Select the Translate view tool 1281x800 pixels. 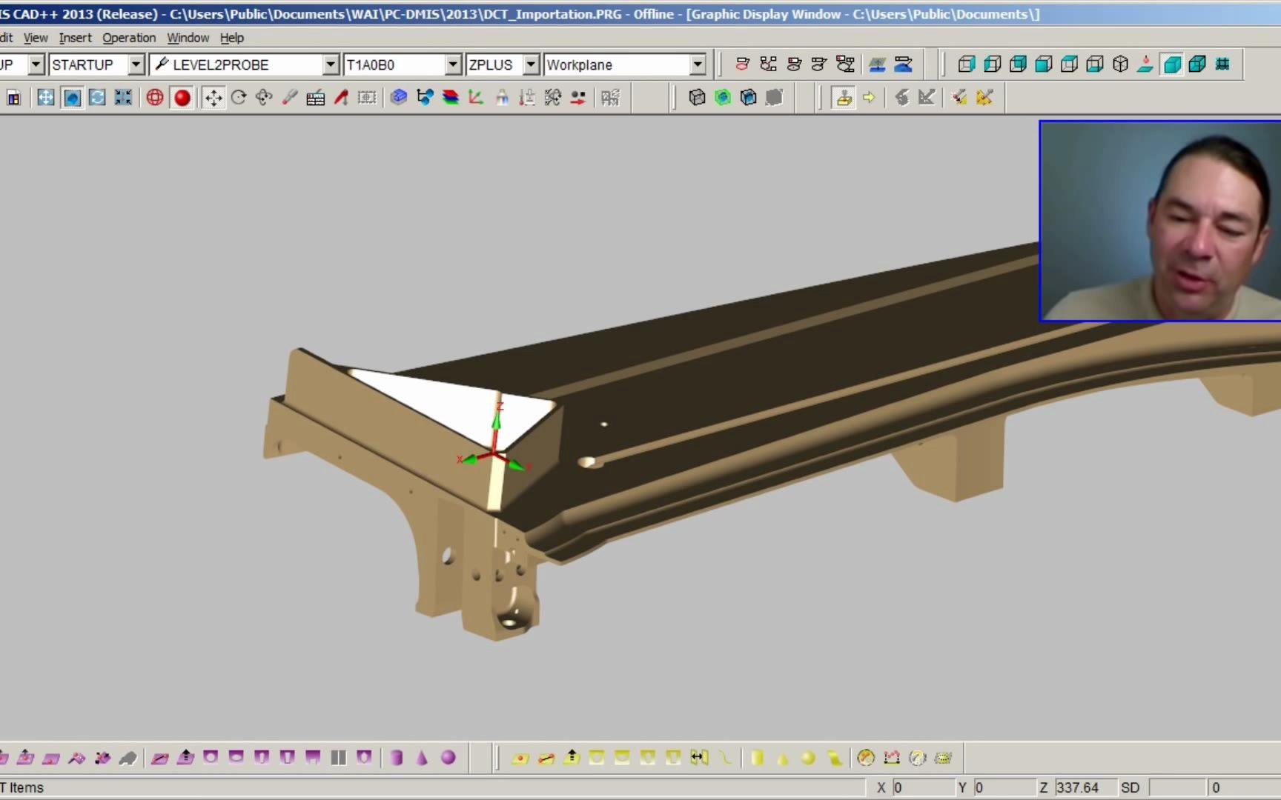pos(213,97)
